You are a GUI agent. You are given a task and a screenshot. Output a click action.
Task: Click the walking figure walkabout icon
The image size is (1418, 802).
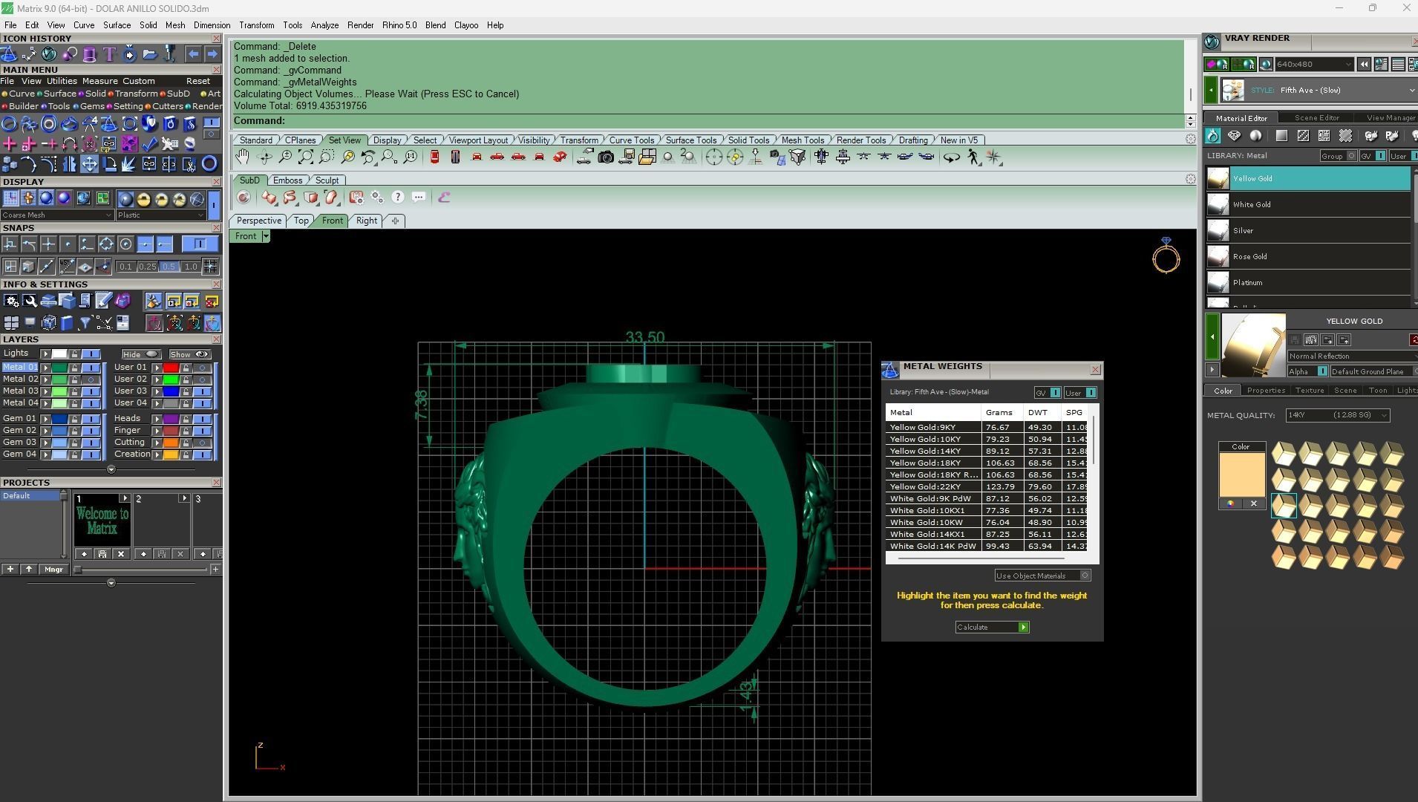click(x=973, y=157)
